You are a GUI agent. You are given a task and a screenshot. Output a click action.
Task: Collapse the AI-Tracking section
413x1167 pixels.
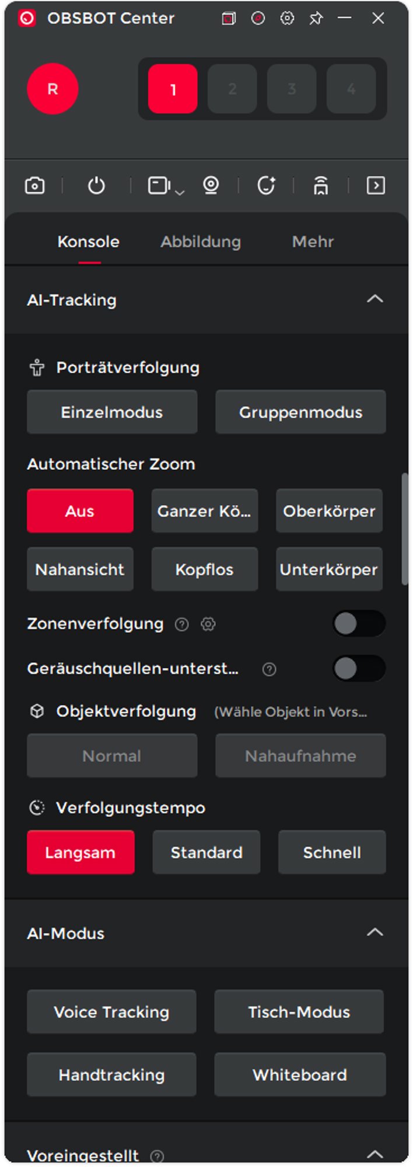(x=374, y=299)
